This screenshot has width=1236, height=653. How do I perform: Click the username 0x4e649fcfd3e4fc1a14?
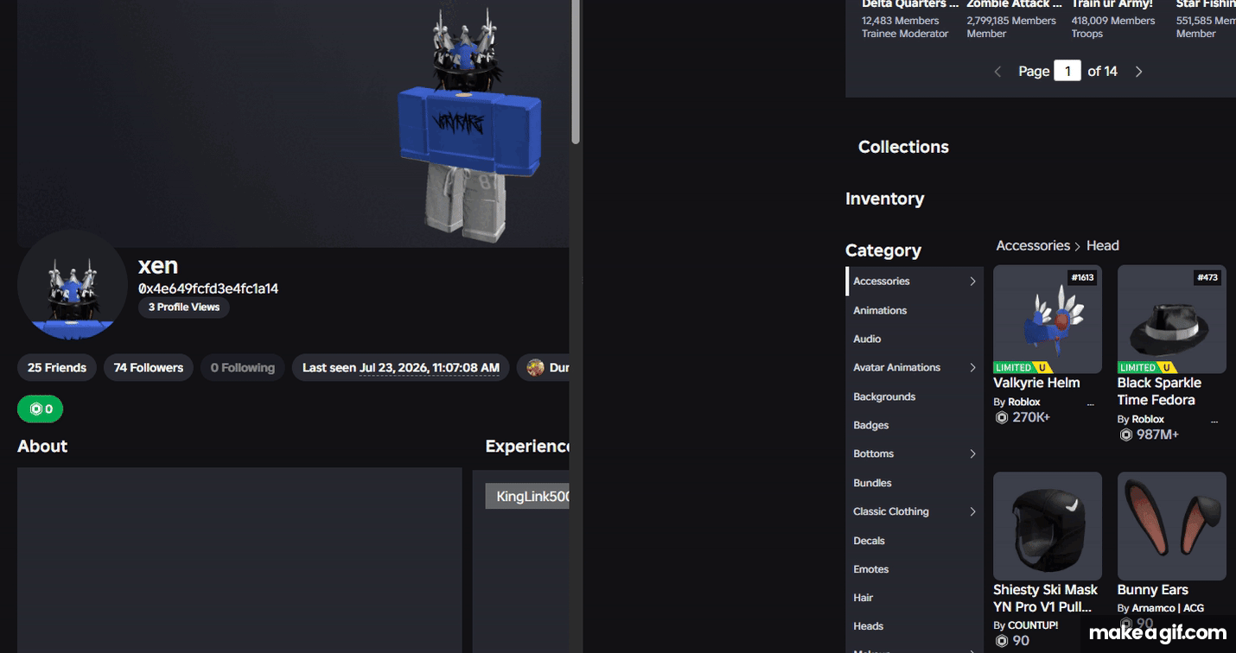(x=208, y=288)
